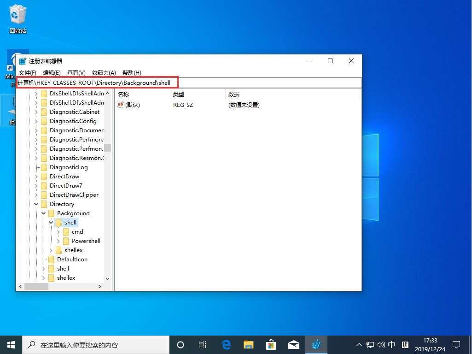472x354 pixels.
Task: Open the Mail app from the taskbar
Action: (x=294, y=344)
